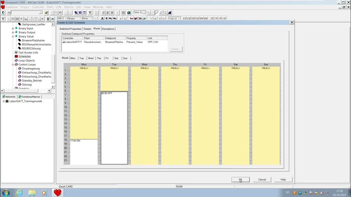Open the 200 % dropdown in second toolbar

[66, 19]
